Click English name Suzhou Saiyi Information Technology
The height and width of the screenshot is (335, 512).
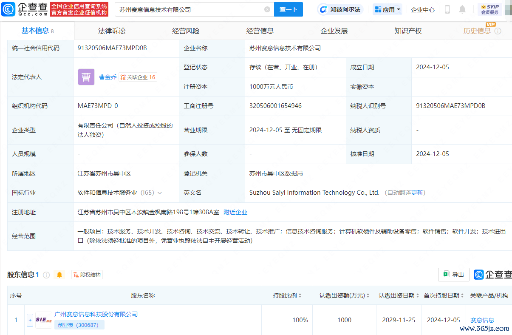314,193
